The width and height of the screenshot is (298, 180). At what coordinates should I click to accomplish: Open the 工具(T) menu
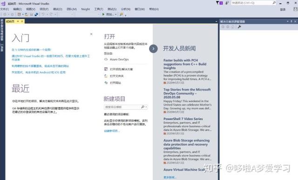coord(99,9)
